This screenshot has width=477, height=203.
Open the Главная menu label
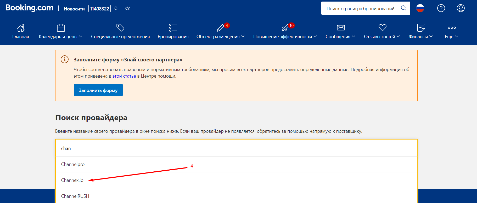(x=21, y=37)
